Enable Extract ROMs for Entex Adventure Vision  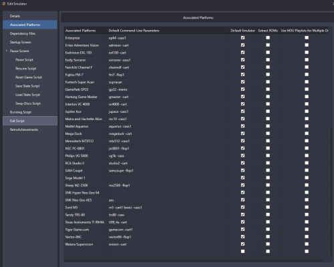coord(268,45)
